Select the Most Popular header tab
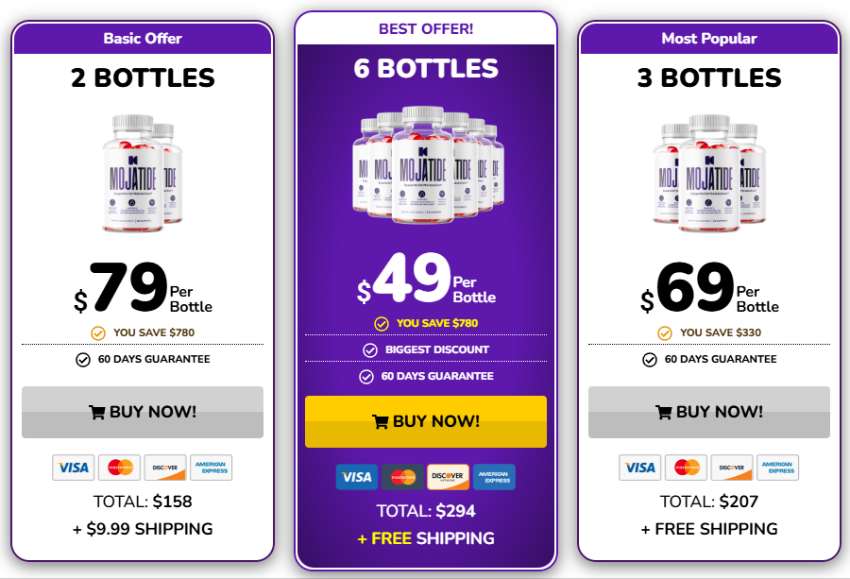850x579 pixels. pyautogui.click(x=709, y=39)
